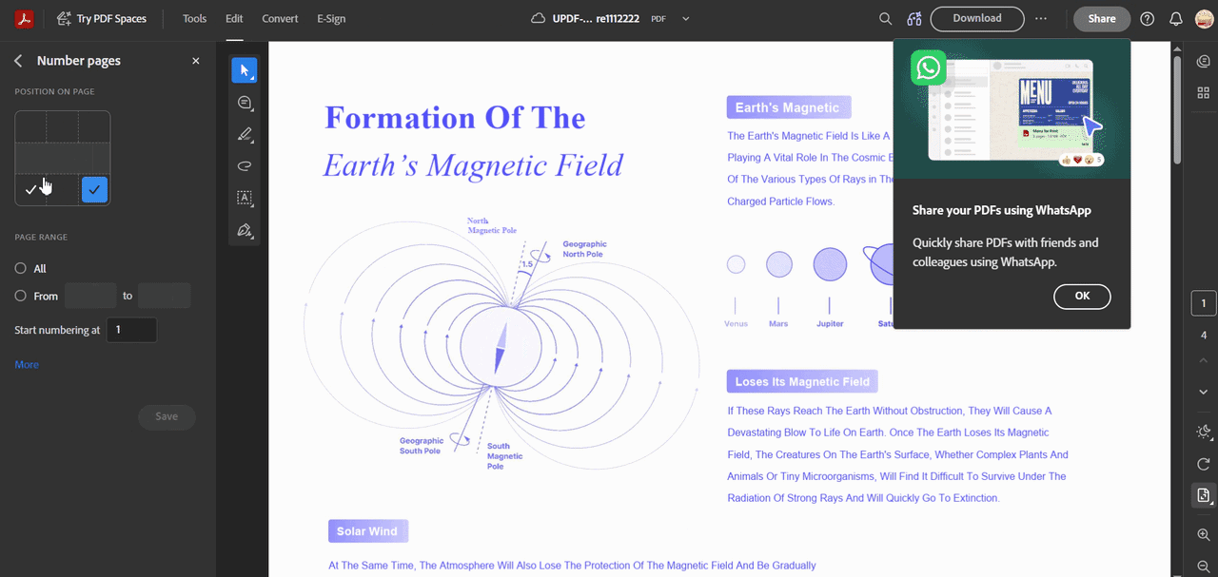Choose the Fill and sign pen tool
Image resolution: width=1218 pixels, height=577 pixels.
point(245,230)
